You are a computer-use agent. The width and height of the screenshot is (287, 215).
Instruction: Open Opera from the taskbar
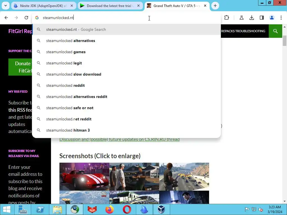(x=127, y=209)
